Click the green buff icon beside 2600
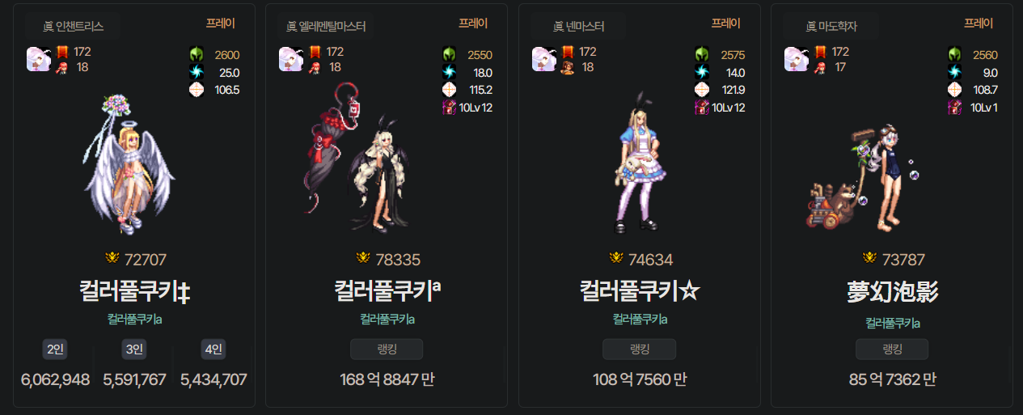1023x415 pixels. coord(197,55)
